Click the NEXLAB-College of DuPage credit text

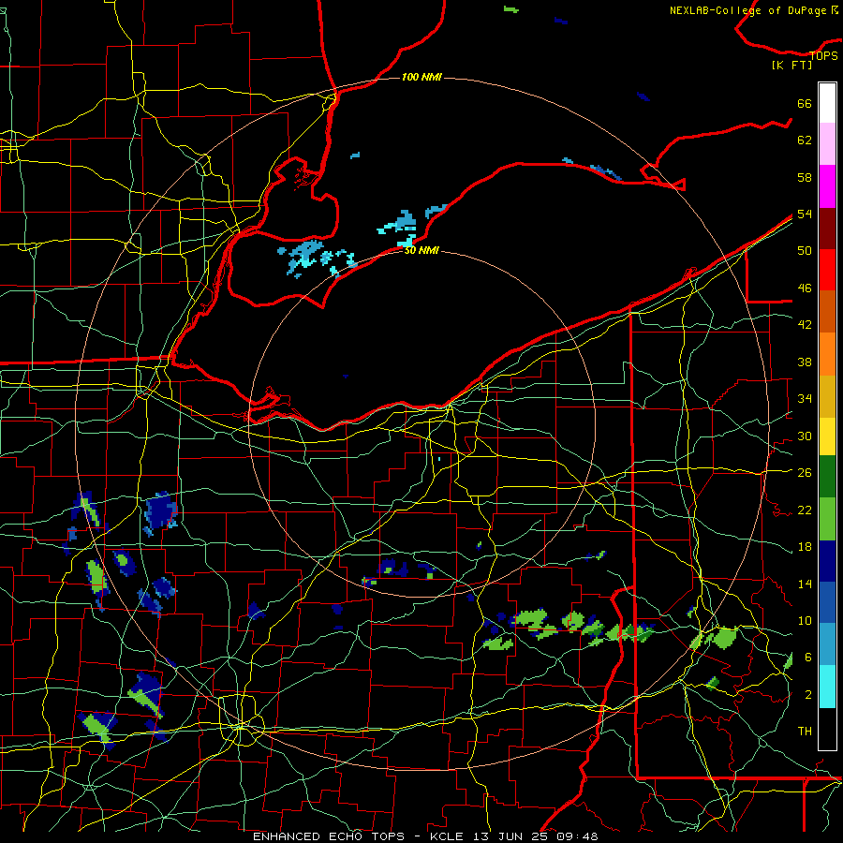[x=754, y=10]
